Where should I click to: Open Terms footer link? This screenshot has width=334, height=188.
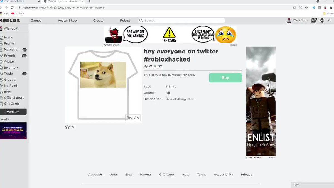pos(202,175)
